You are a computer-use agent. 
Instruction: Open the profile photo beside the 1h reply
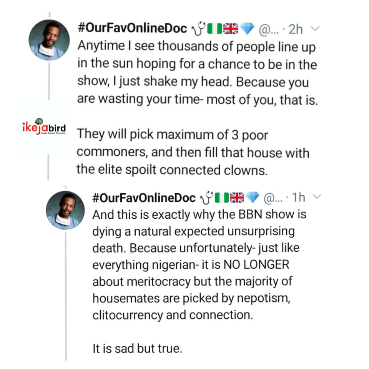[65, 209]
